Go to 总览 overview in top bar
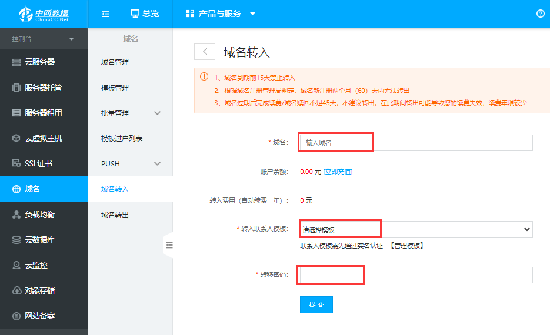550x335 pixels. click(x=145, y=14)
